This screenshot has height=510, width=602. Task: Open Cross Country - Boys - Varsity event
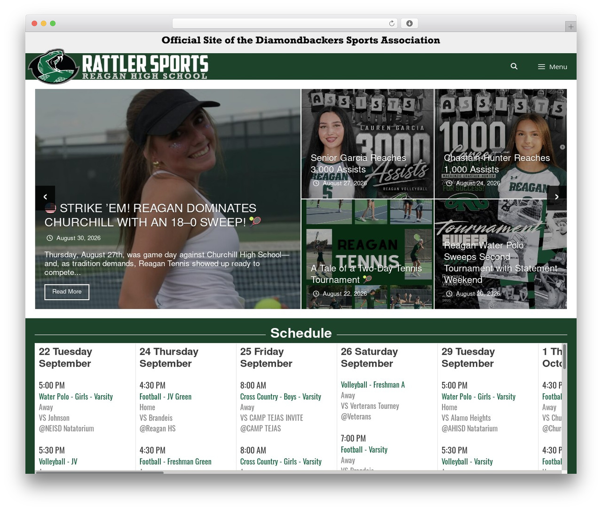281,397
